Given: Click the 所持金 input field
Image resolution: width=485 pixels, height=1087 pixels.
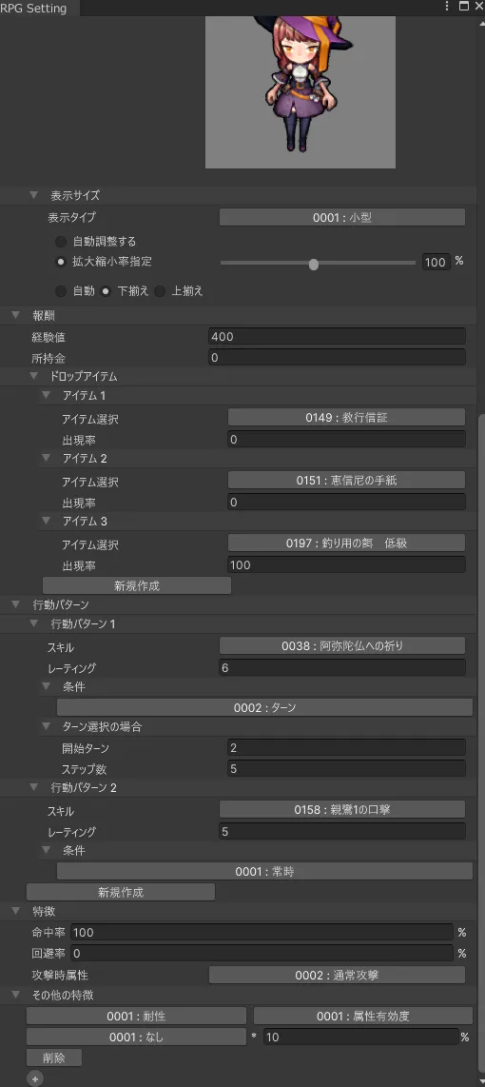Looking at the screenshot, I should 337,358.
